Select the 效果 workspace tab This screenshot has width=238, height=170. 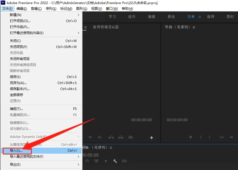191,17
